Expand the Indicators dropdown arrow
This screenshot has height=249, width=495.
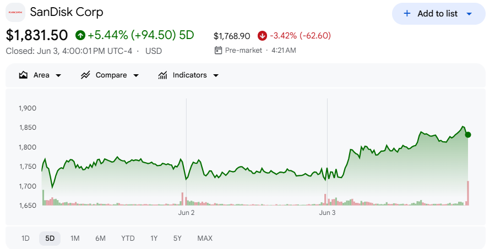tap(216, 76)
